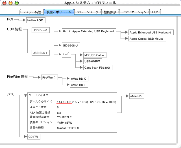The height and width of the screenshot is (148, 181).
Task: Click the 123 GB (1K = 1000) value
Action: [103, 102]
